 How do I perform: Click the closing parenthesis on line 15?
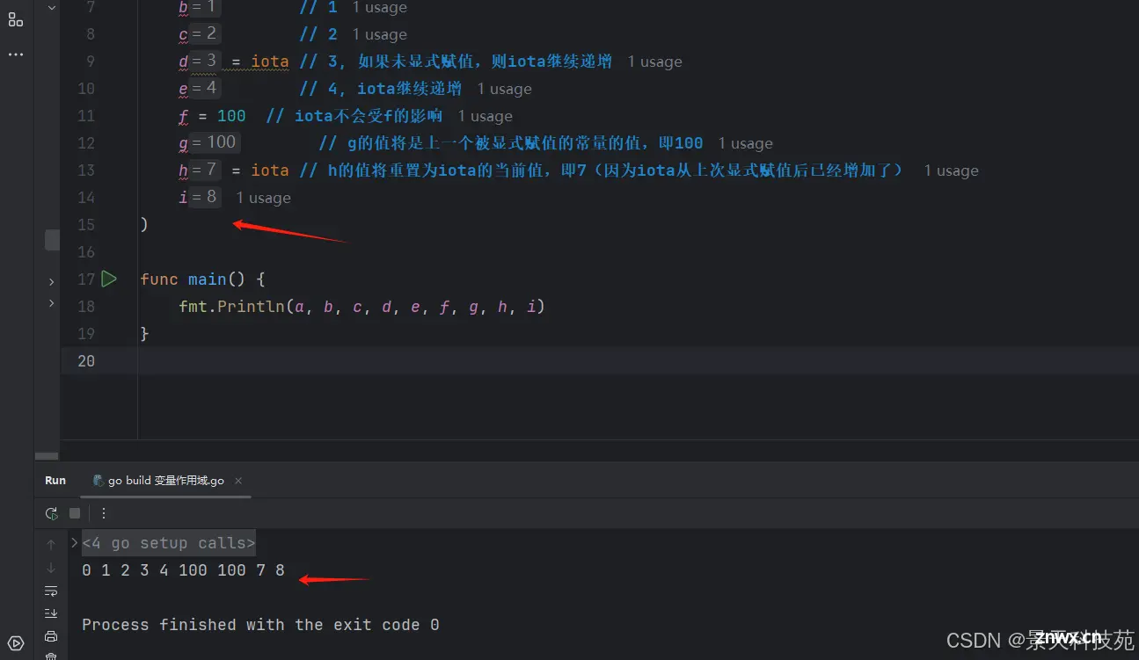tap(144, 225)
